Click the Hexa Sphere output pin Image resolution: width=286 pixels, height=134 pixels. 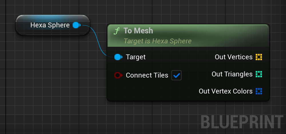click(x=77, y=25)
